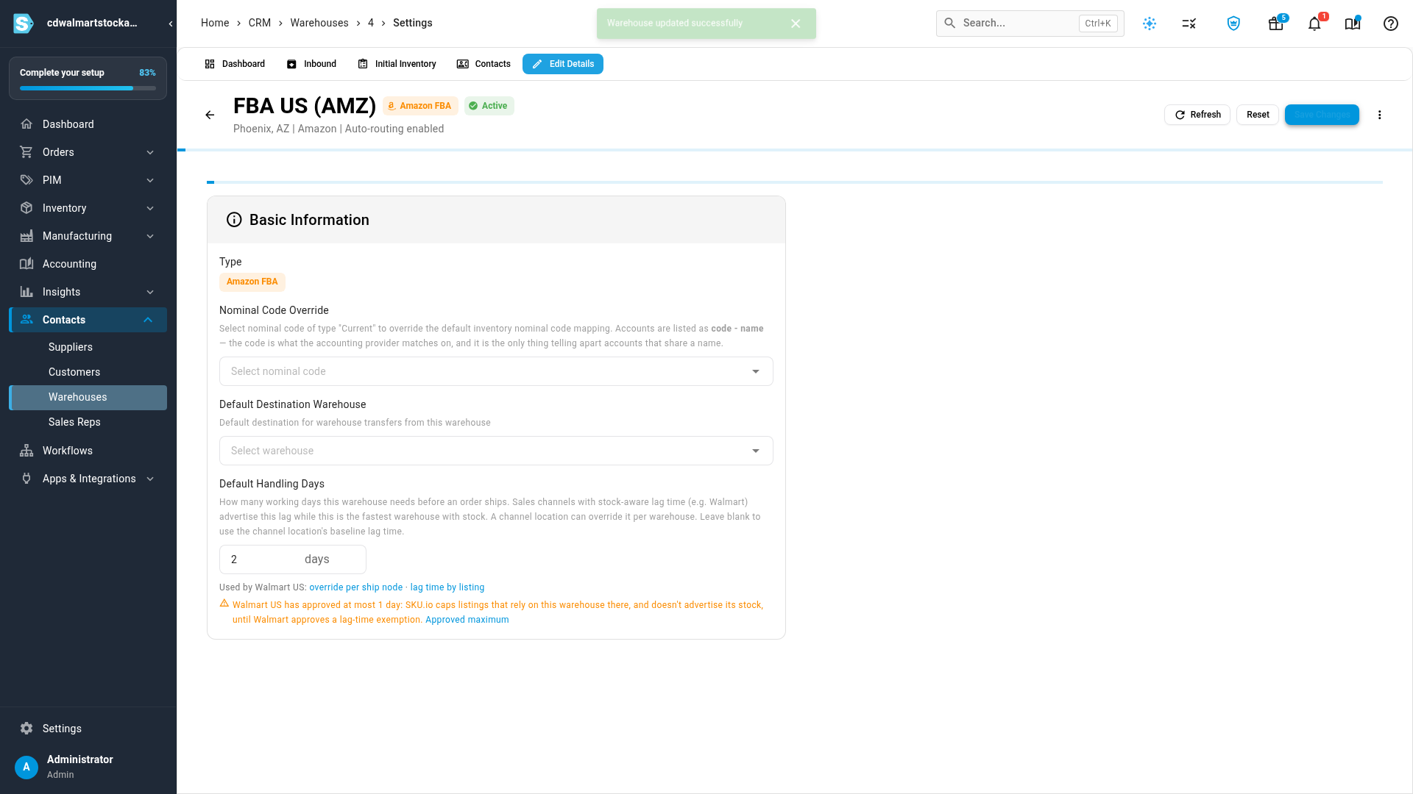
Task: Open the AI assistant sparkle icon
Action: pyautogui.click(x=1150, y=24)
